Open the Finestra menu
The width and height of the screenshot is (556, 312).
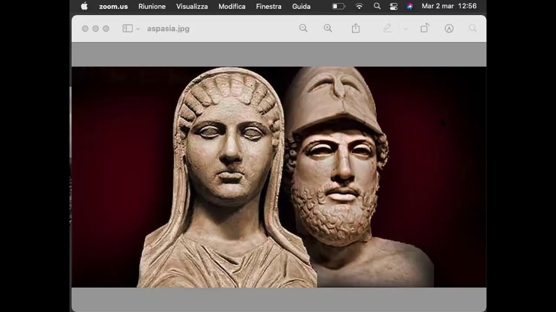coord(269,6)
